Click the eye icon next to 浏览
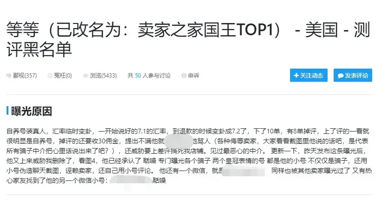Screen dimensions: 390x203 point(85,76)
